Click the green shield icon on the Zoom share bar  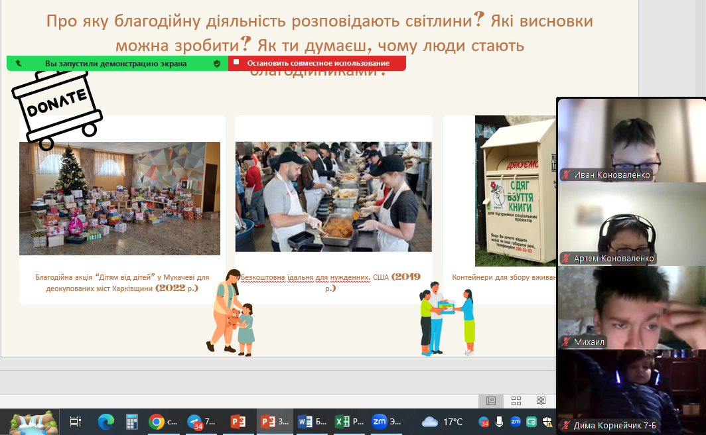[x=217, y=64]
